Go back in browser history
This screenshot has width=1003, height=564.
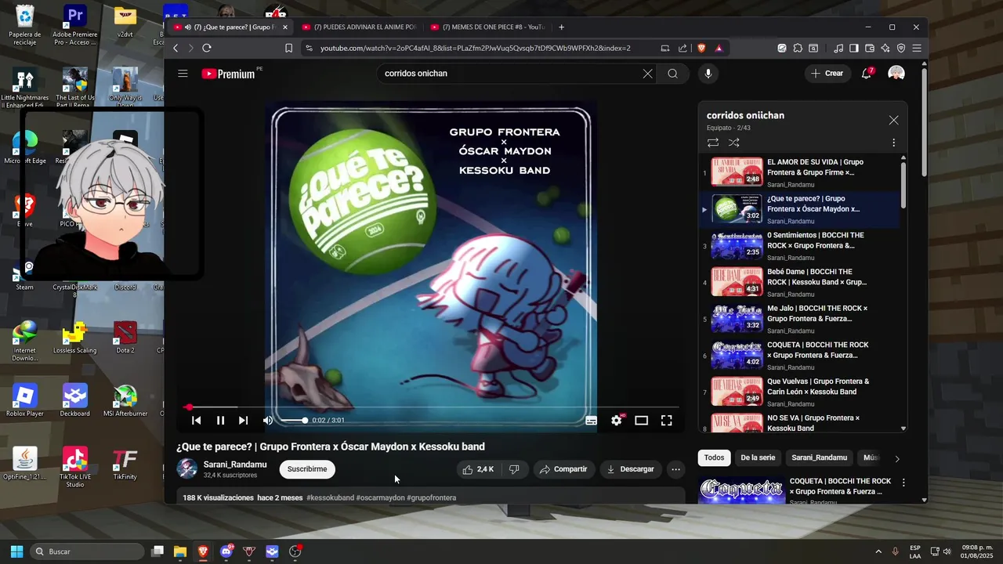176,48
